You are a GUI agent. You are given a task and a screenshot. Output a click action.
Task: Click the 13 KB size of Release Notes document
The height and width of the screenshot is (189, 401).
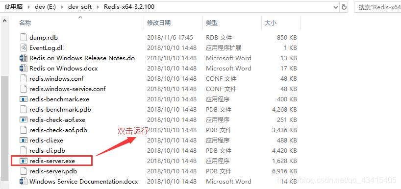tap(288, 58)
